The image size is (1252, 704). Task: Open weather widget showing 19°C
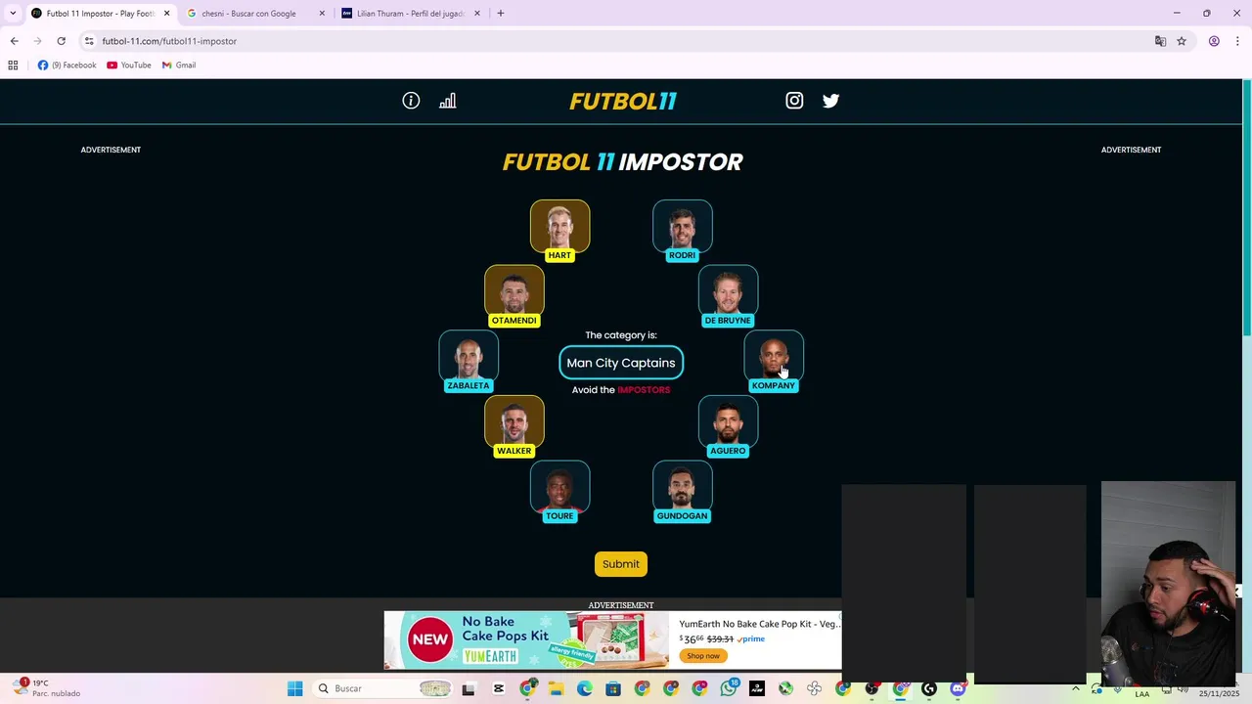(47, 688)
